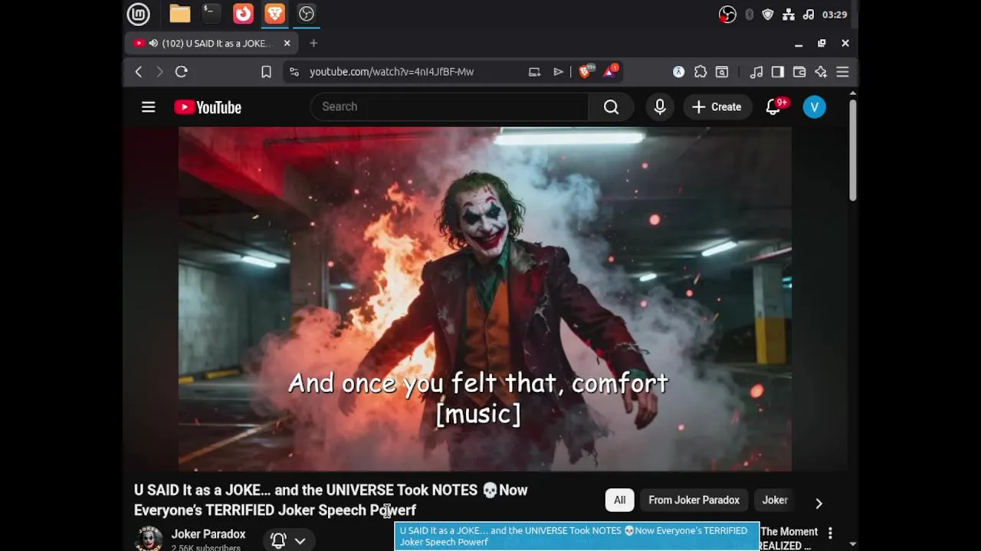Click scrollbar up arrow

(852, 93)
